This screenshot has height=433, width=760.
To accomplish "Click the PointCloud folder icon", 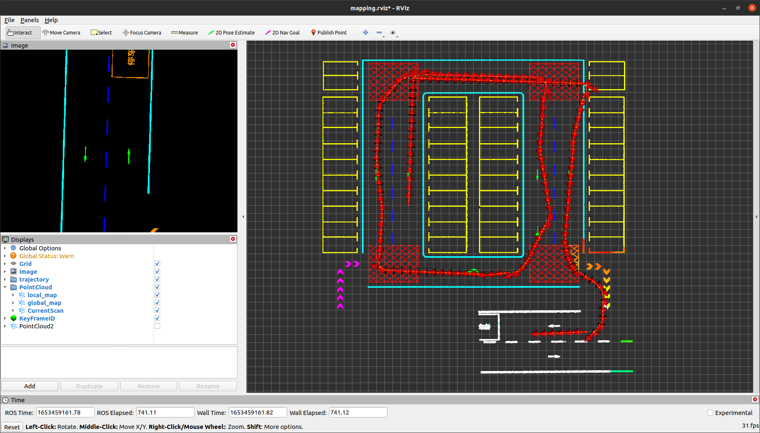I will tap(14, 287).
